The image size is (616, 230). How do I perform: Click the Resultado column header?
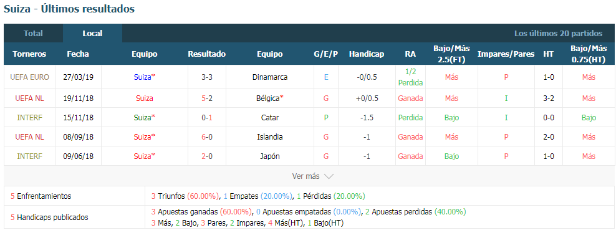coord(207,54)
